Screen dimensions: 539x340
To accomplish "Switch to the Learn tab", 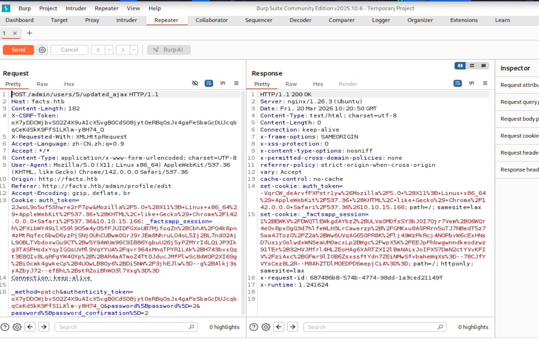I will point(503,20).
